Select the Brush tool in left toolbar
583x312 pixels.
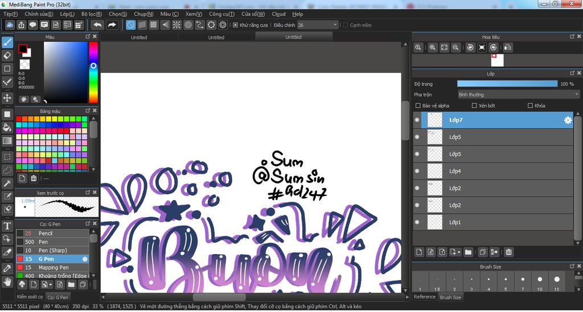pos(7,42)
